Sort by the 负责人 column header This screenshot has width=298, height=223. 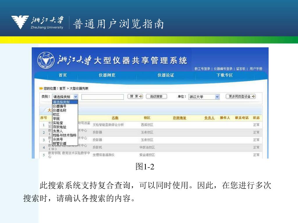tap(209, 118)
